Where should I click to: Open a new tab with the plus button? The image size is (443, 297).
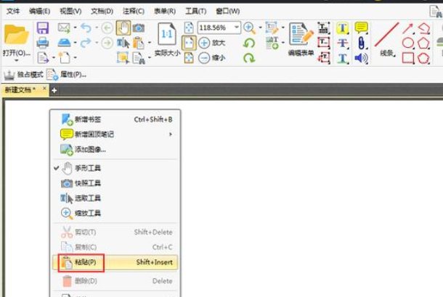pyautogui.click(x=54, y=91)
